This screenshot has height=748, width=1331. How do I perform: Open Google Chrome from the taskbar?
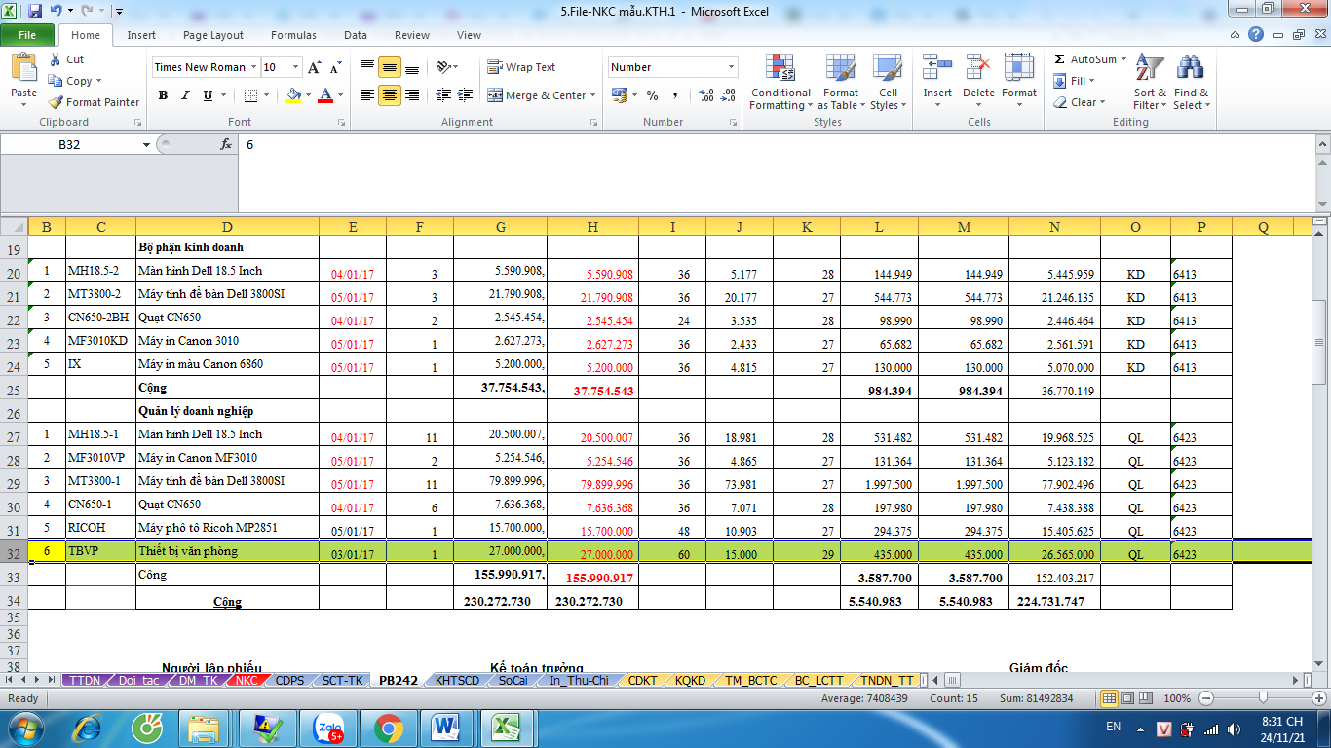pos(388,729)
